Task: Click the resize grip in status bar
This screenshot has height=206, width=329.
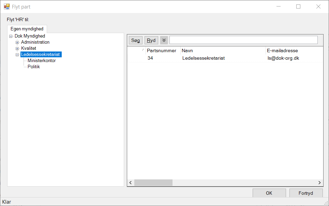Action: [x=326, y=203]
